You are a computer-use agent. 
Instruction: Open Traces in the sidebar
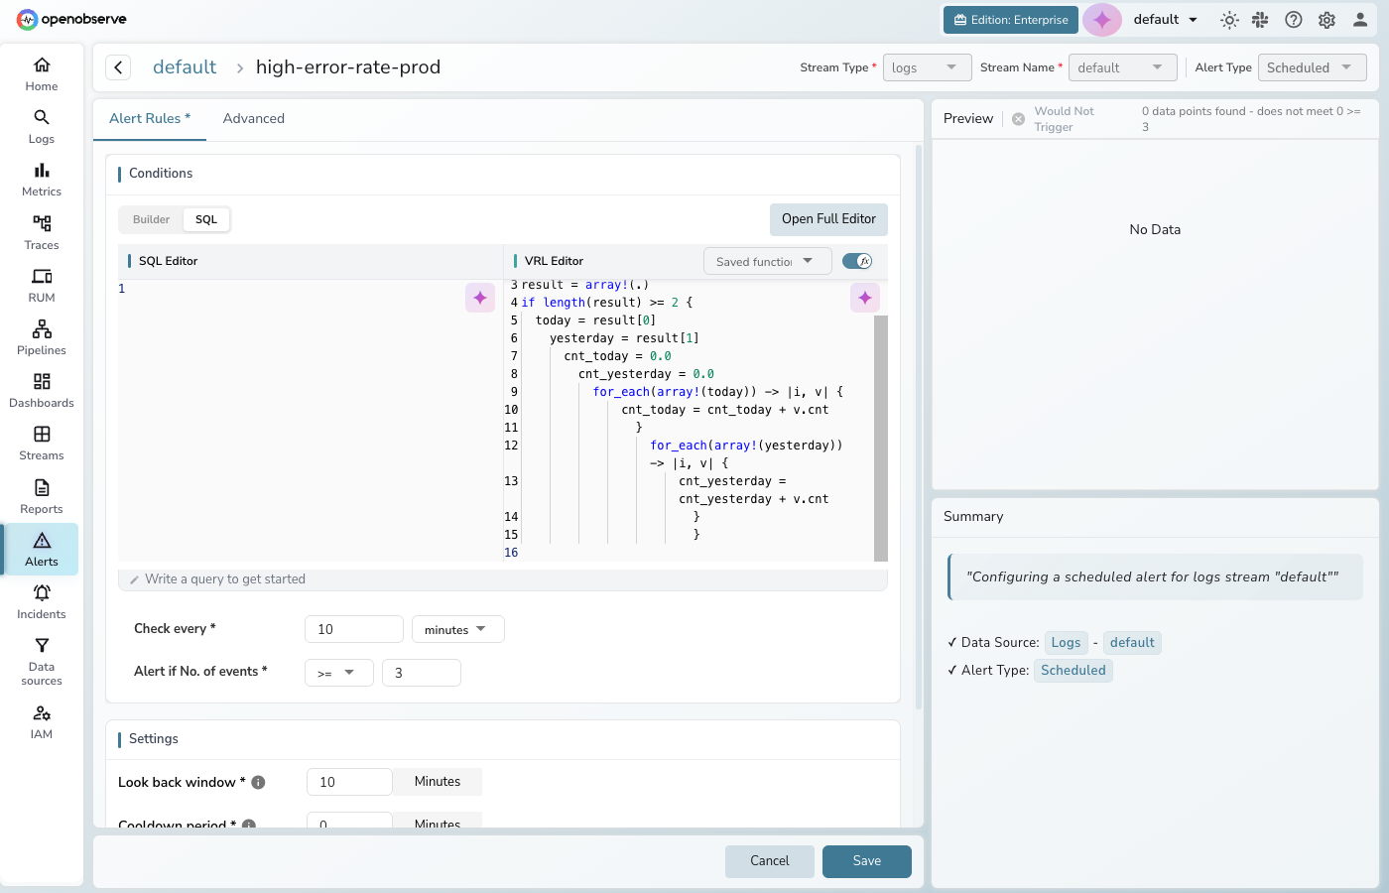[x=42, y=233]
